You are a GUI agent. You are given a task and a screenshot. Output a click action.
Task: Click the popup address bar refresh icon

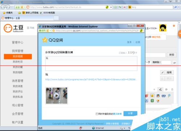pyautogui.click(x=141, y=30)
